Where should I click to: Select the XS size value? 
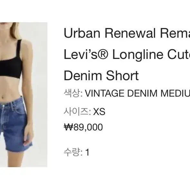click(99, 111)
